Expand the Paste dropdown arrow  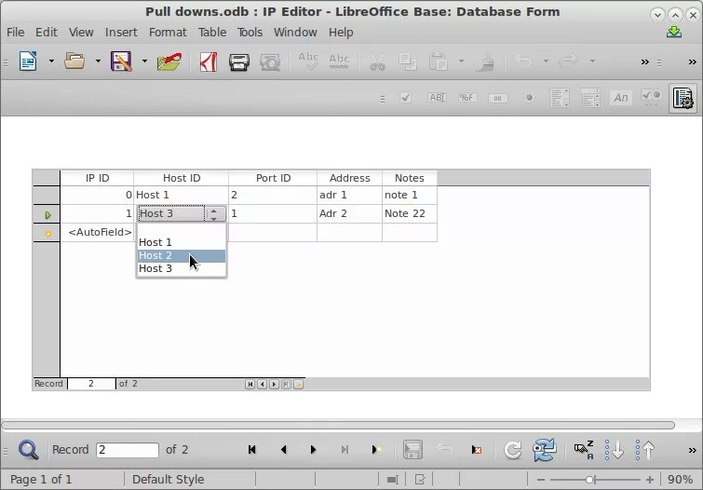[461, 61]
